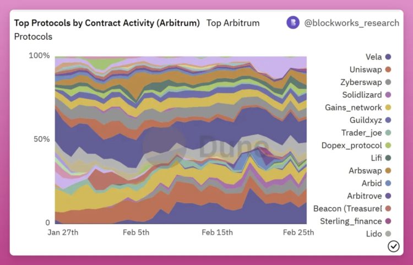The width and height of the screenshot is (413, 265).
Task: Toggle the Vela series color dot
Action: coord(388,57)
